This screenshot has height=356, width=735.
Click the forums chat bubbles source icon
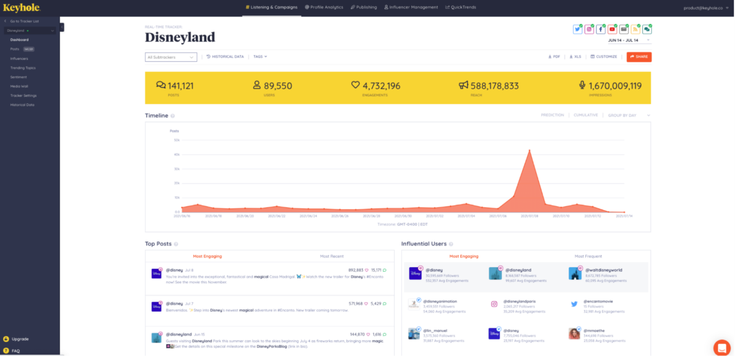pos(647,30)
